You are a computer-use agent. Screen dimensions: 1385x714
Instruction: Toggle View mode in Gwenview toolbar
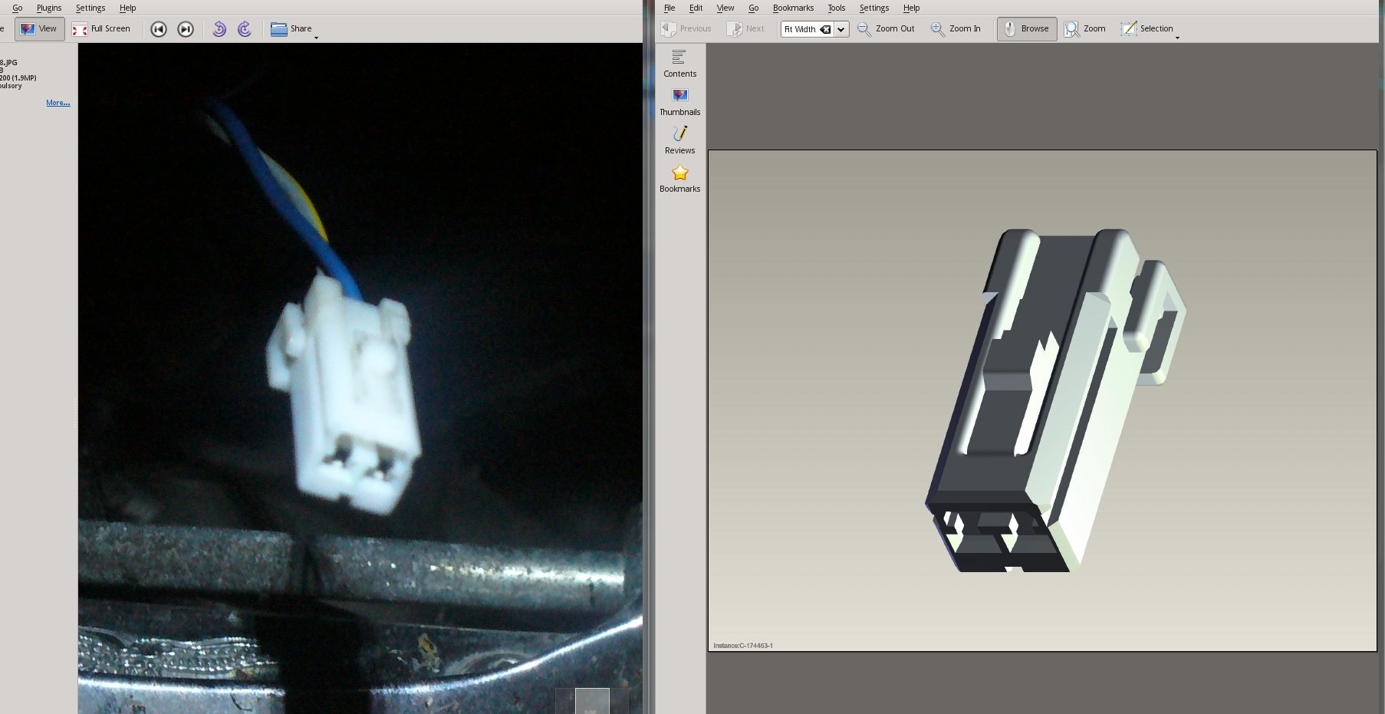pyautogui.click(x=39, y=29)
